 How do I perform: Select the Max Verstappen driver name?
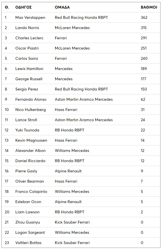[30, 18]
